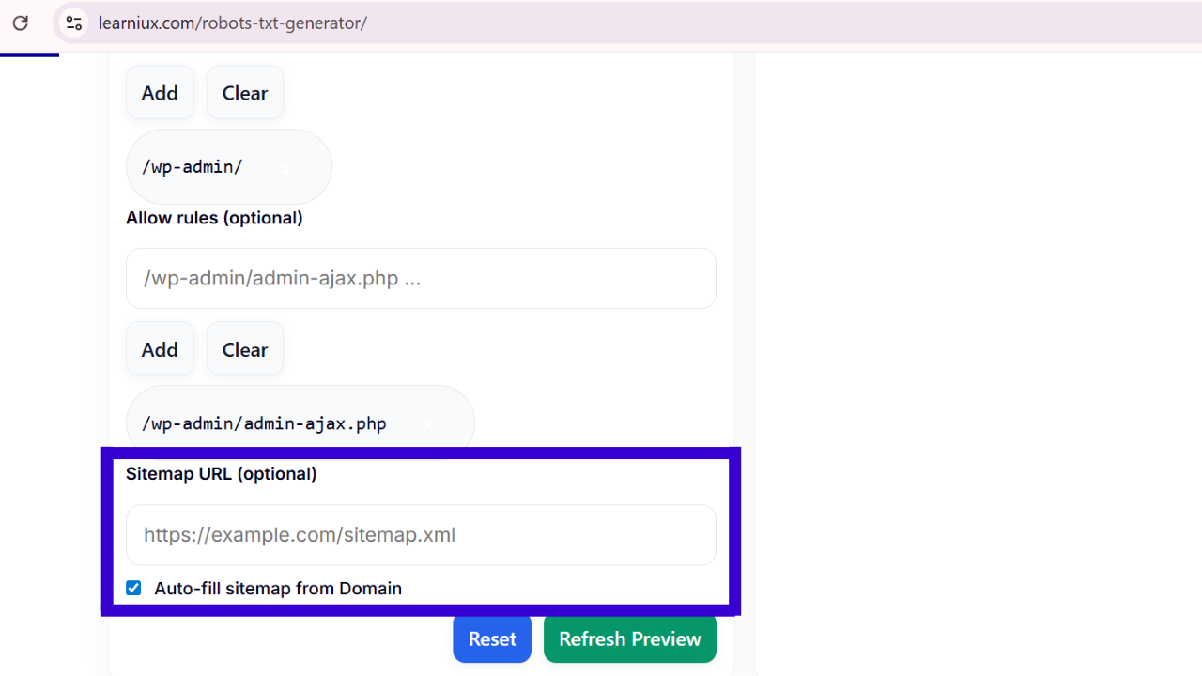Click the Auto-fill sitemap from Domain label

277,589
